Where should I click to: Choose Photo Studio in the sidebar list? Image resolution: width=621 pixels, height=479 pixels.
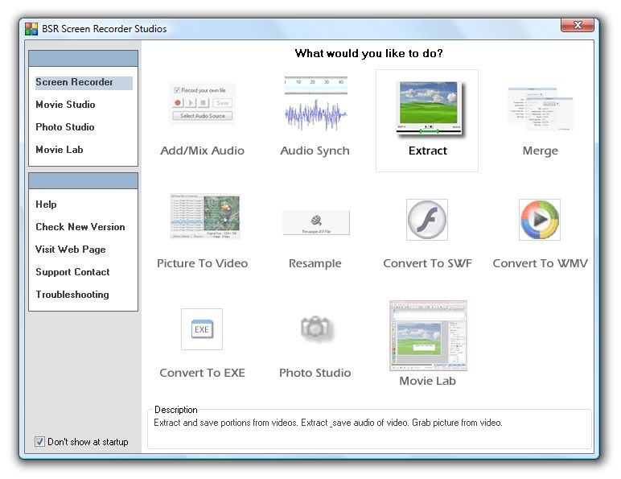[65, 127]
